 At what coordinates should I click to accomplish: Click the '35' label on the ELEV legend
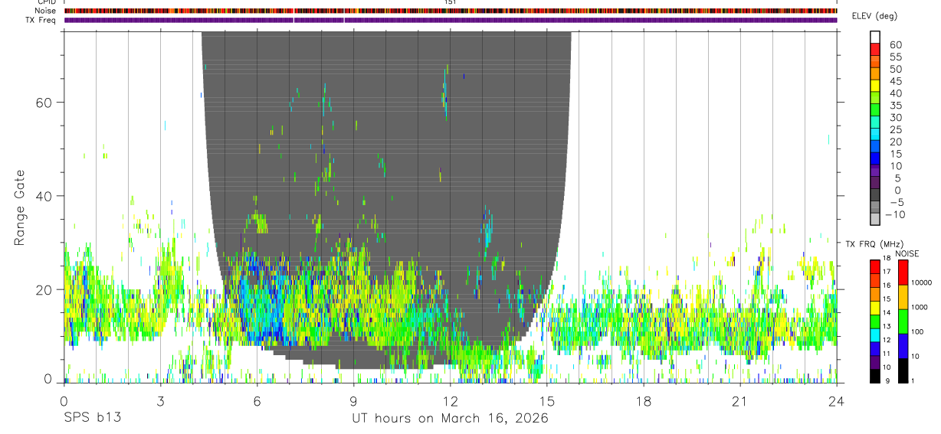click(895, 106)
